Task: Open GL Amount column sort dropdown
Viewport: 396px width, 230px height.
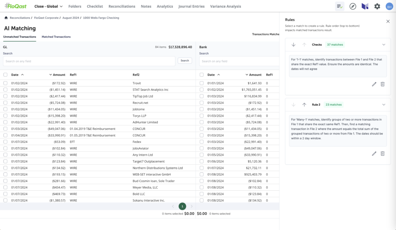Action: (51, 75)
